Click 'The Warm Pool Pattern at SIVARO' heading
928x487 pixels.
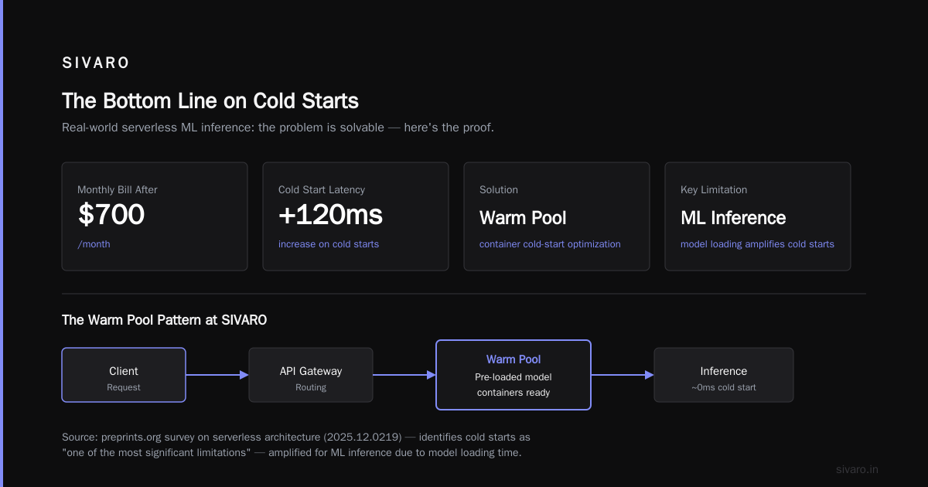[165, 320]
